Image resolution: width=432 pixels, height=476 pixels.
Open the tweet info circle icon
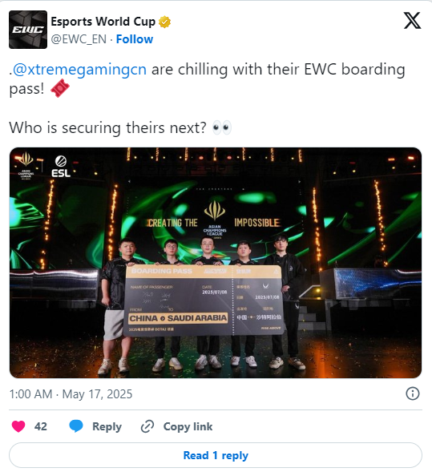(413, 393)
